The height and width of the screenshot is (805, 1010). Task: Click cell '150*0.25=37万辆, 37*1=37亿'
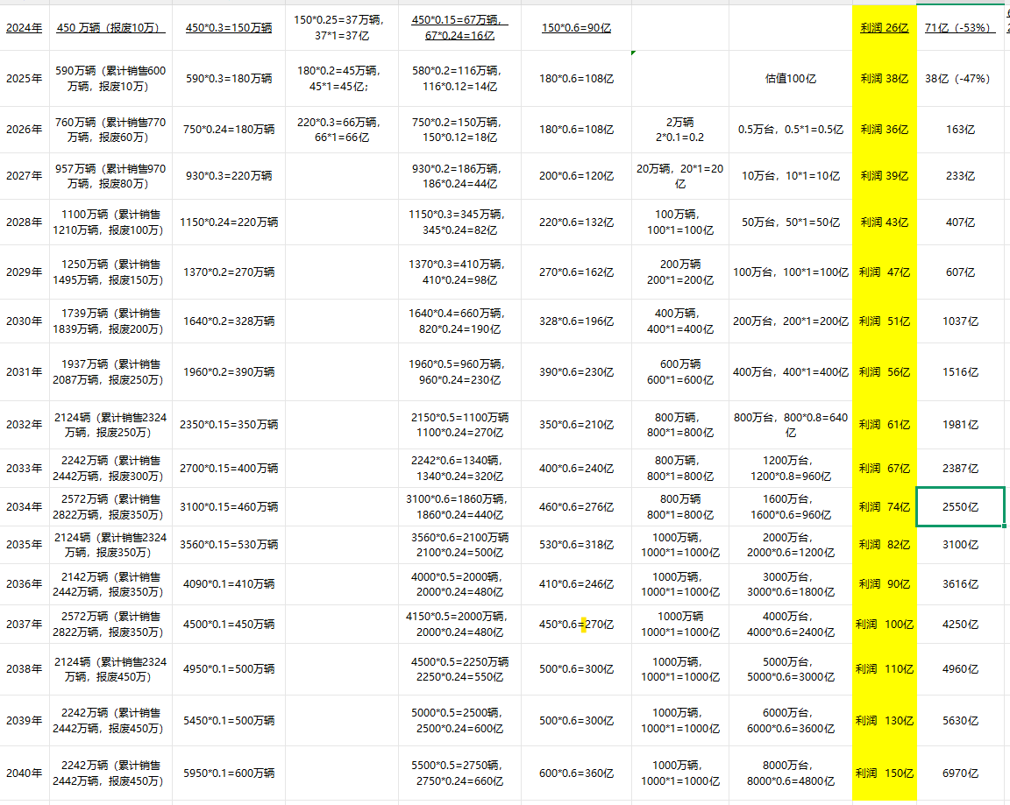click(x=341, y=28)
